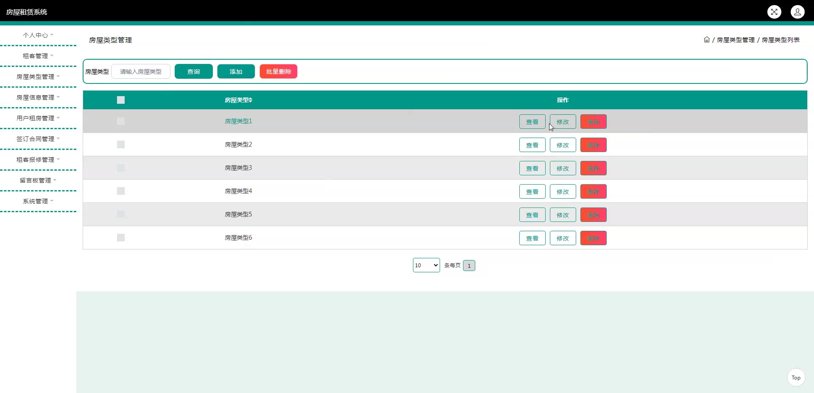View details of 房屋类型5 with 查看
814x393 pixels.
[x=532, y=215]
